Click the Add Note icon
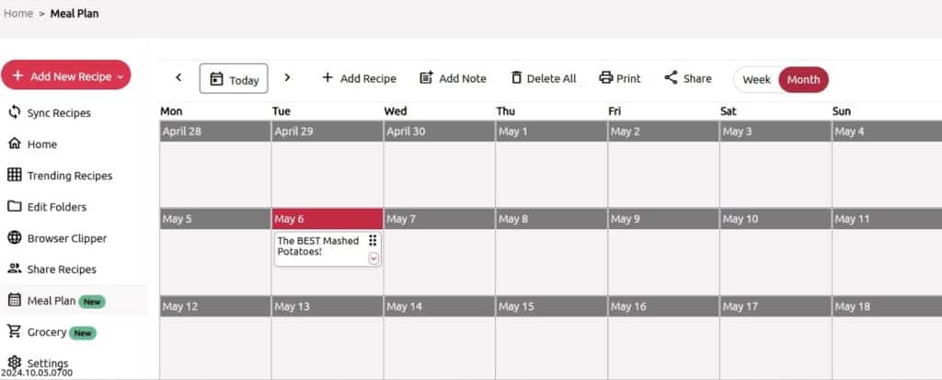Viewport: 942px width, 380px height. pyautogui.click(x=426, y=78)
